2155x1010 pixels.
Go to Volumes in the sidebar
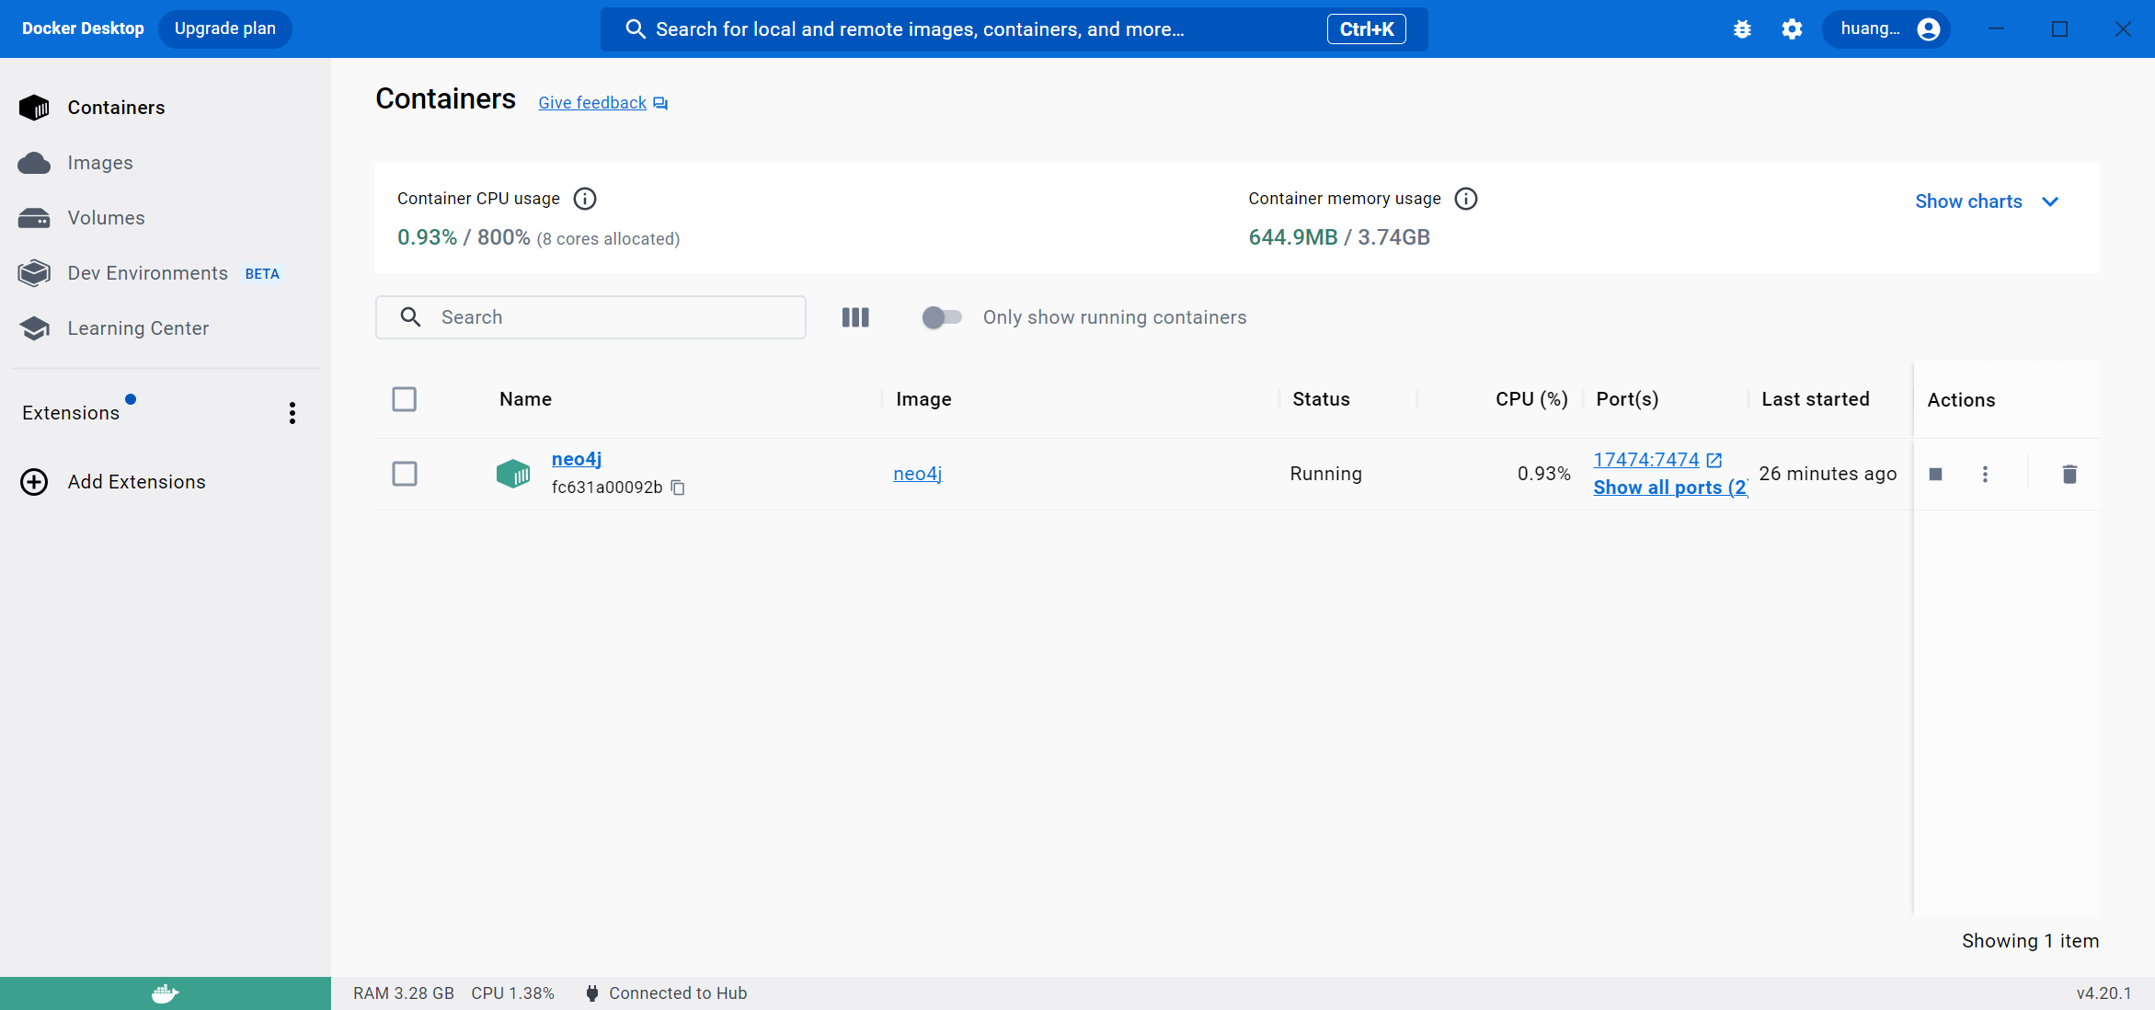(106, 218)
